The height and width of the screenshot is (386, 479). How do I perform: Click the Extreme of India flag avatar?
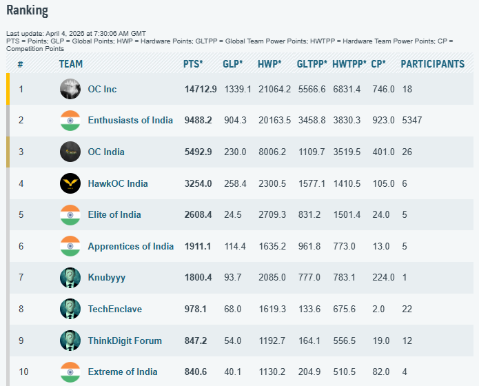click(70, 372)
